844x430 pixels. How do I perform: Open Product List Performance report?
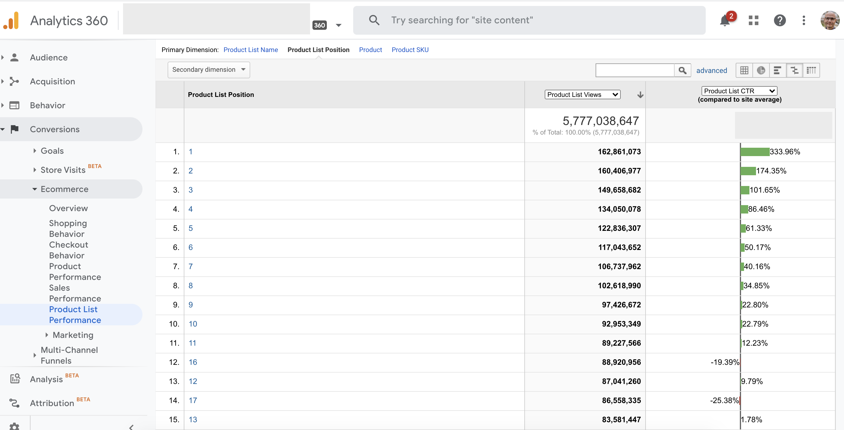(75, 315)
